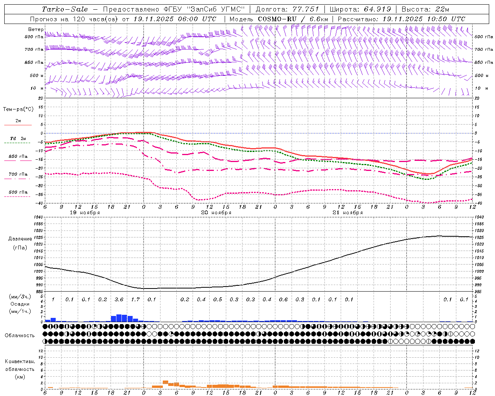
Task: Click the '(гПа)' unit label under Давление
Action: point(20,248)
